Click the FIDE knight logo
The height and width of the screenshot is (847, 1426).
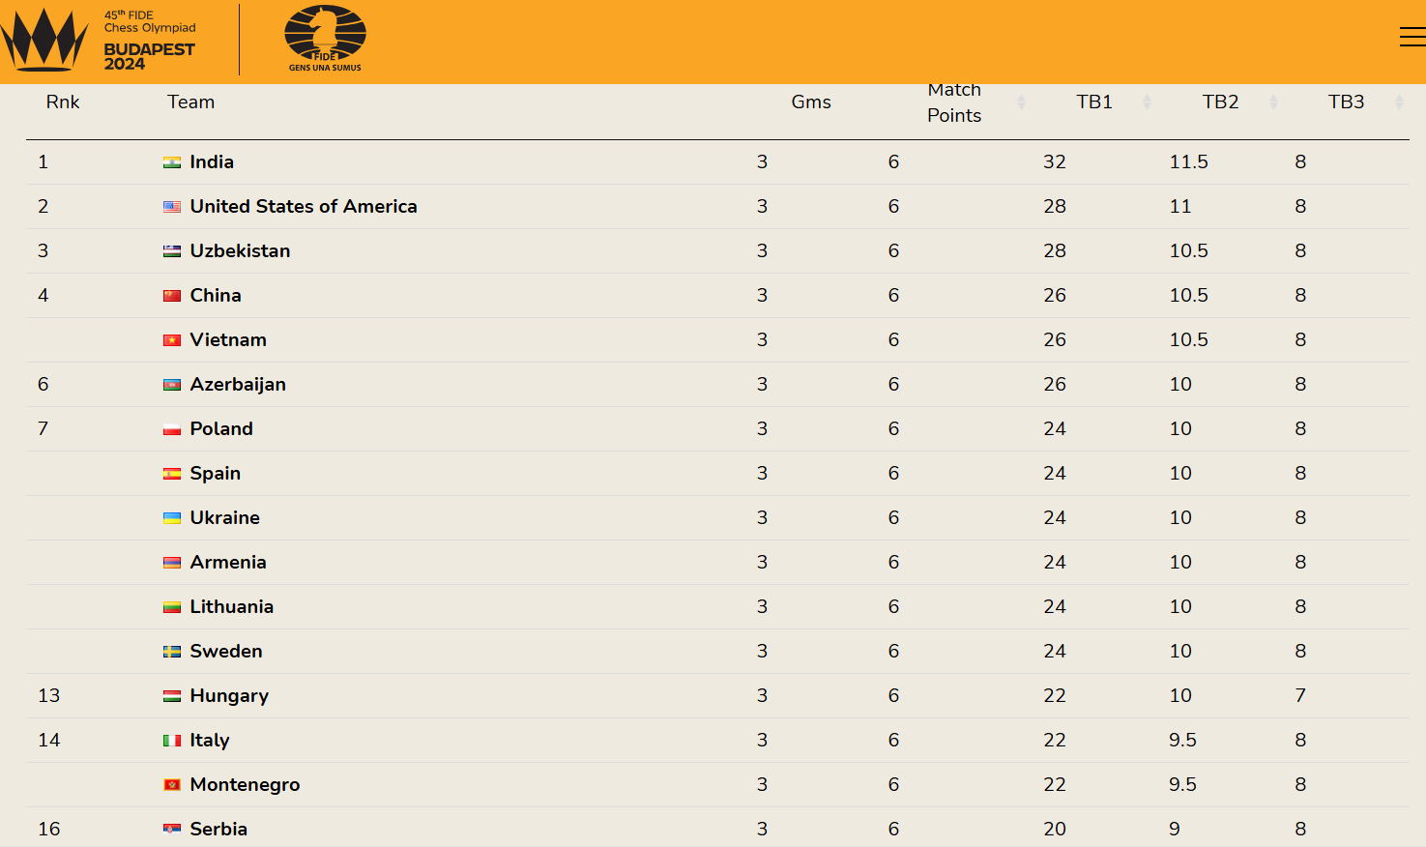coord(325,39)
